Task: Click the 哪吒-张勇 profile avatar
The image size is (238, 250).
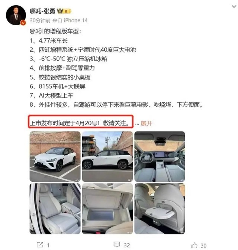Action: (16, 15)
